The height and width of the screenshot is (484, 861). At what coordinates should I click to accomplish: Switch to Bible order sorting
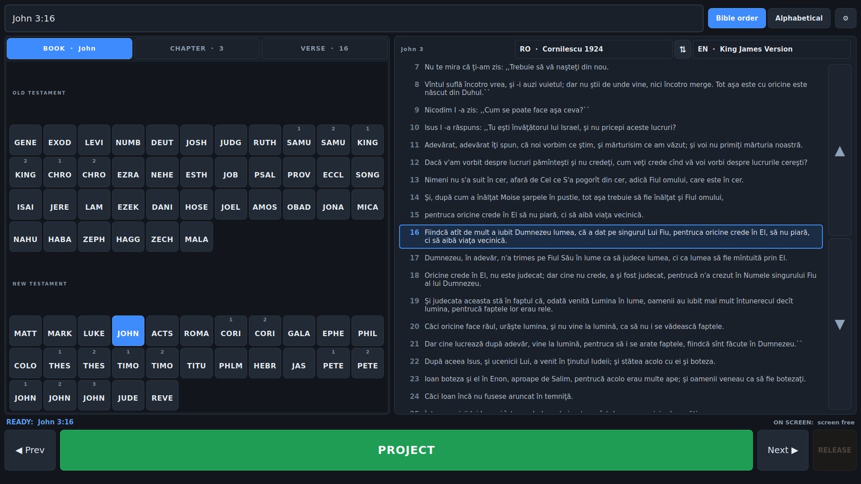pyautogui.click(x=737, y=18)
